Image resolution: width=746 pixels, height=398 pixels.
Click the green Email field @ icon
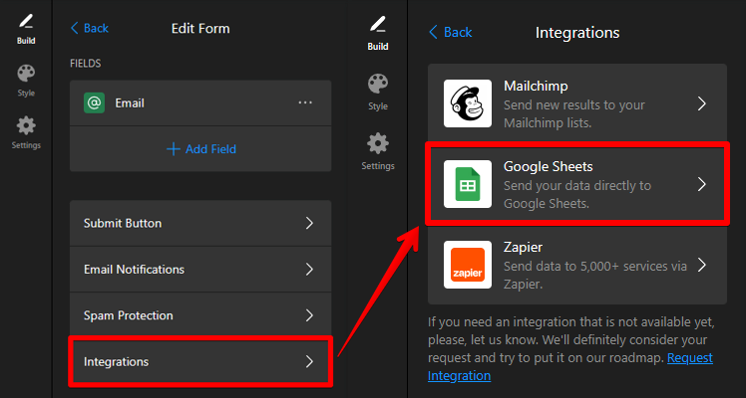pos(94,102)
